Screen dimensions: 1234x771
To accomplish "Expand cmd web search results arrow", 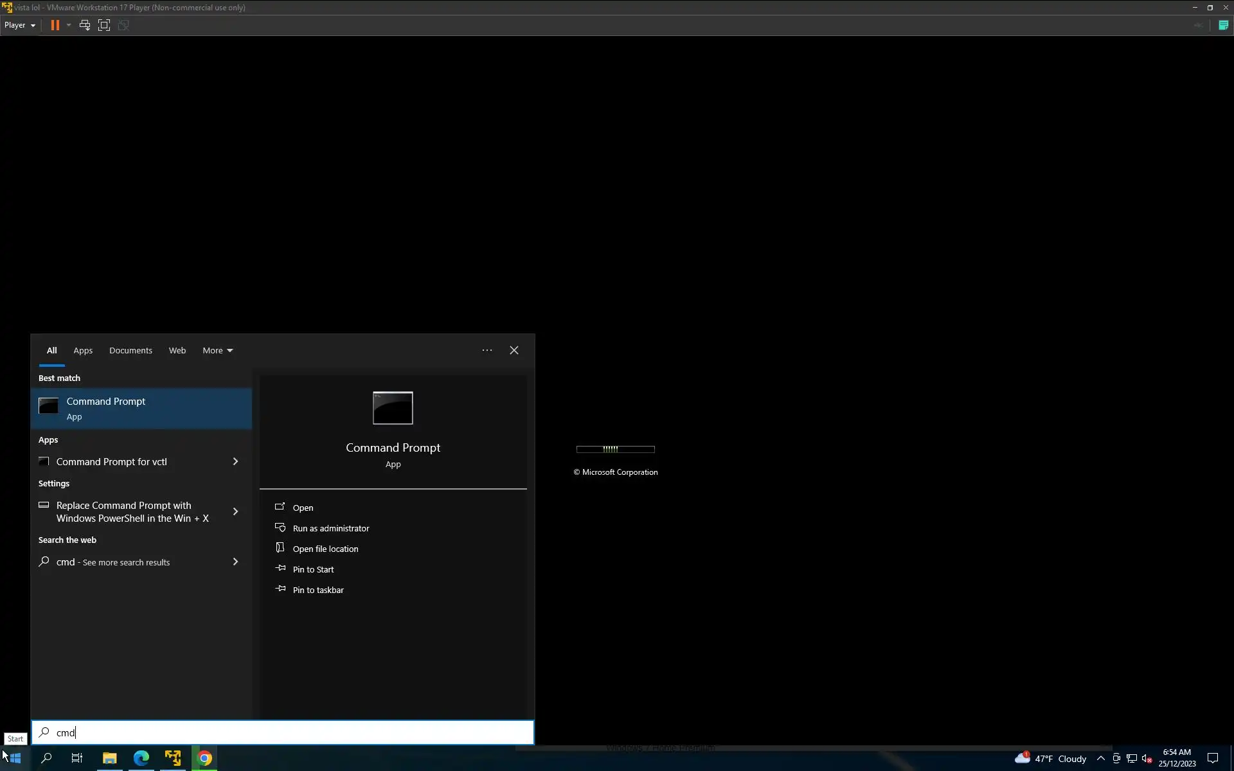I will (x=235, y=562).
